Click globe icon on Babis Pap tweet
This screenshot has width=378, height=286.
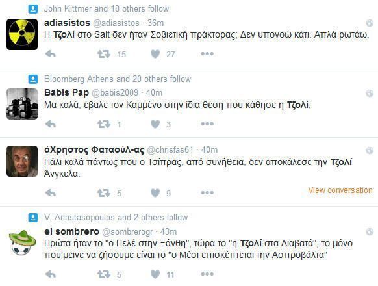point(370,93)
